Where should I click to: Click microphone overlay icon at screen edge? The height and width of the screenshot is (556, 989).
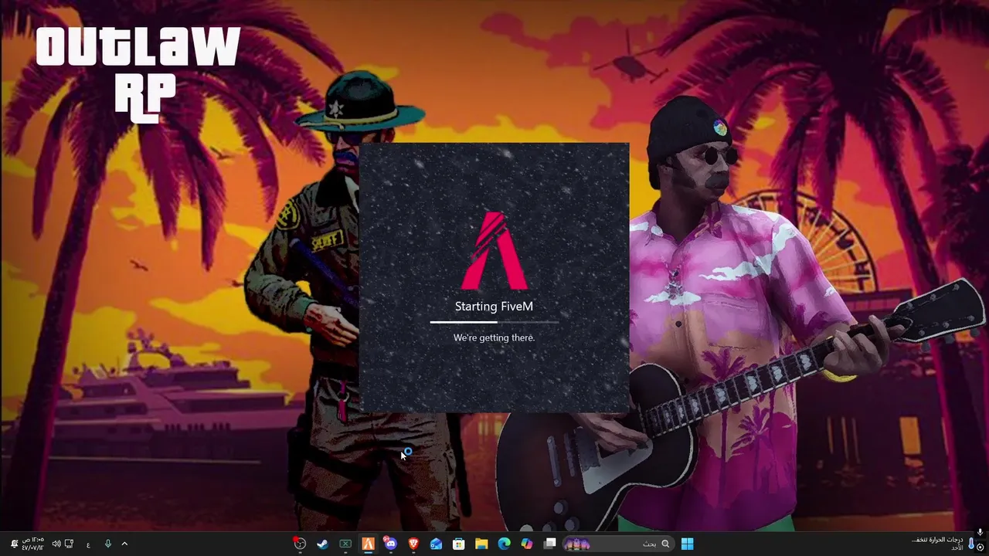point(981,532)
